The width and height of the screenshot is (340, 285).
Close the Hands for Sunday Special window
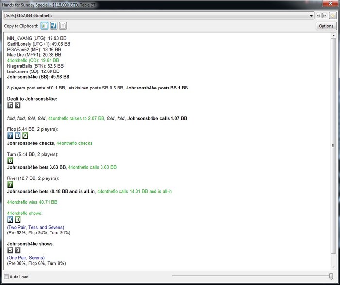point(330,3)
